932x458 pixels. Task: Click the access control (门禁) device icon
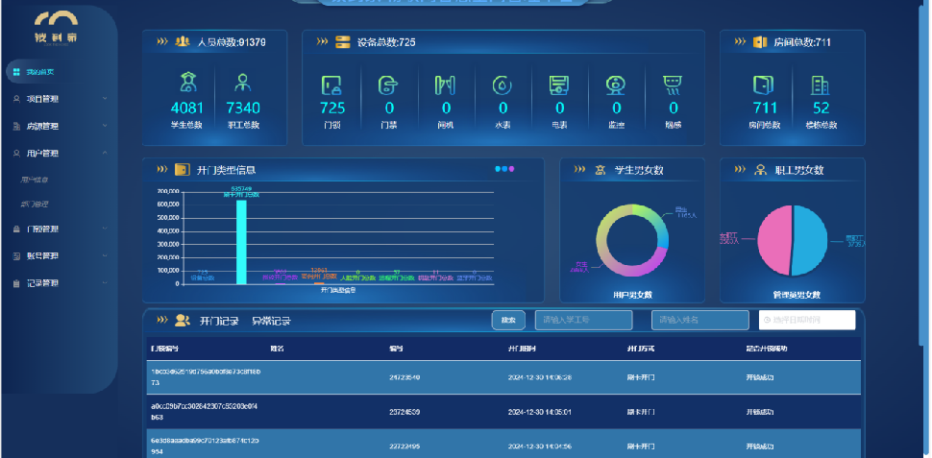(x=388, y=85)
